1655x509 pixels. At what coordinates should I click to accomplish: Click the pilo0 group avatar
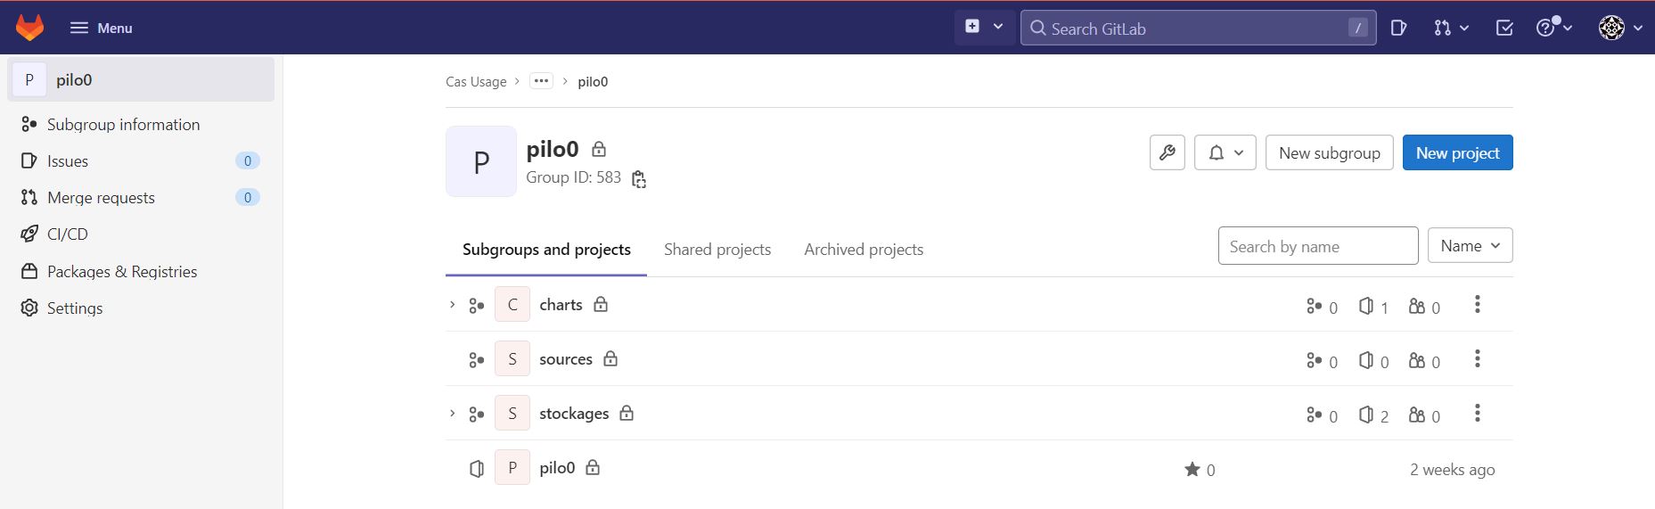pyautogui.click(x=481, y=161)
